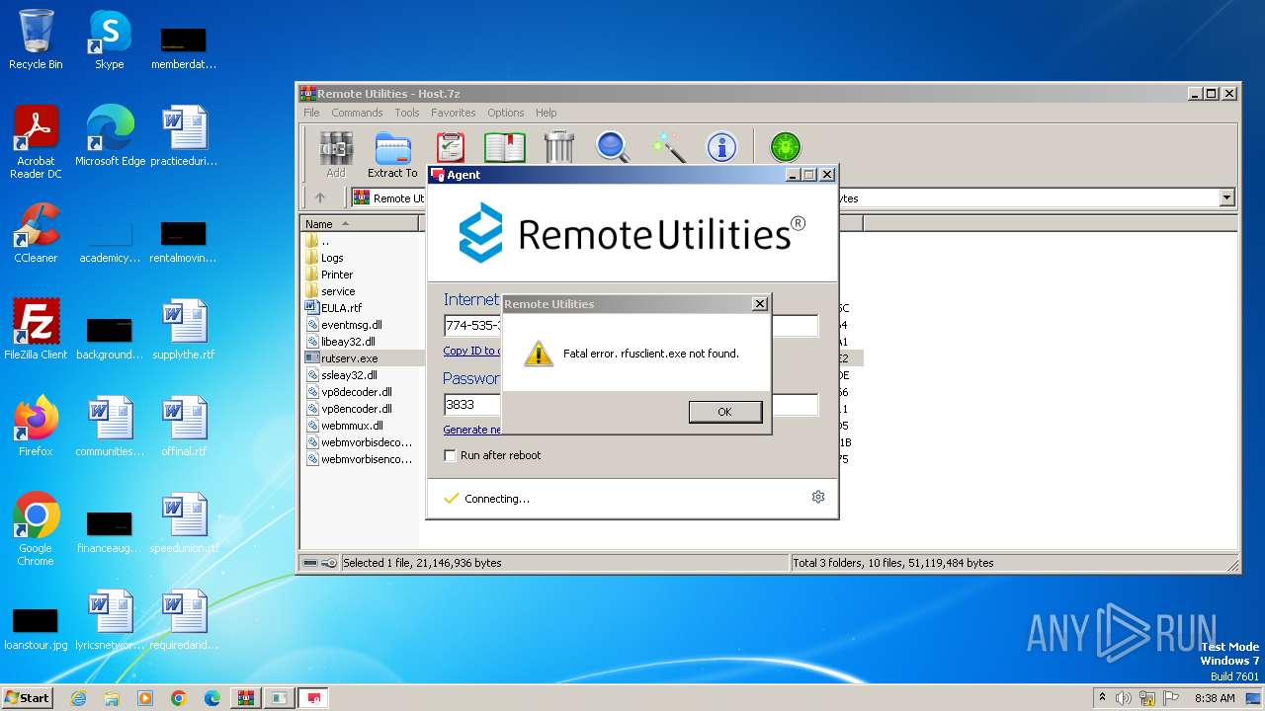
Task: Click the Test archive clipboard icon
Action: (x=450, y=148)
